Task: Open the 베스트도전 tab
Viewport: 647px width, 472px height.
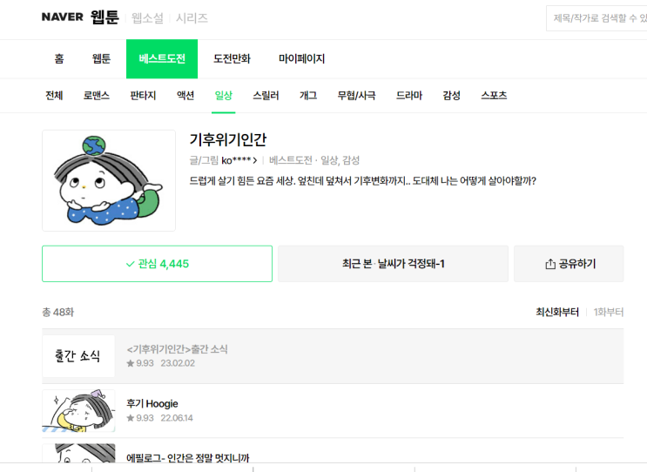Action: click(x=161, y=59)
